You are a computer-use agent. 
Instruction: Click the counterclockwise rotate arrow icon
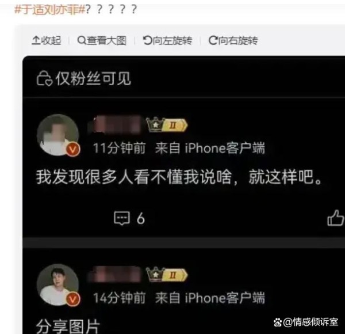click(147, 40)
